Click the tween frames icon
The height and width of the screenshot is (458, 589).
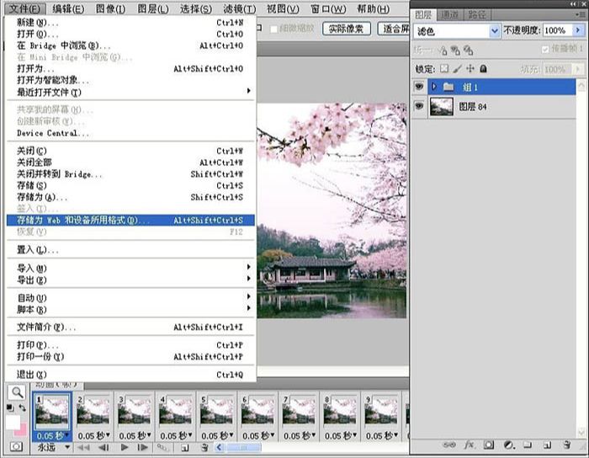[x=162, y=448]
